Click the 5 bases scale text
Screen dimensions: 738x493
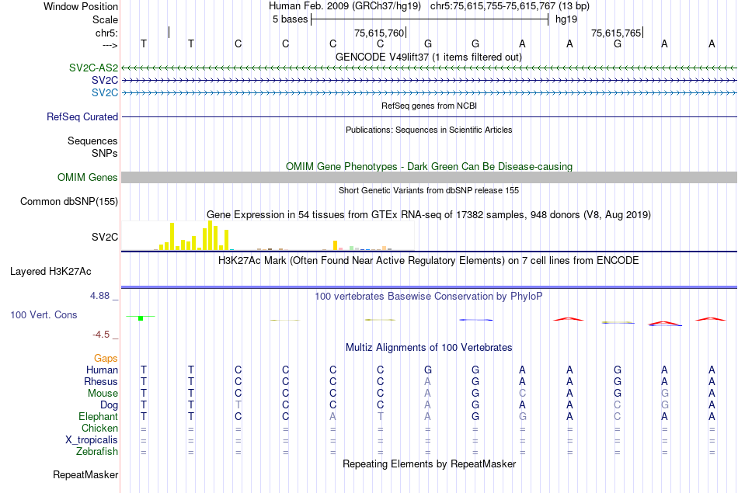click(x=290, y=19)
